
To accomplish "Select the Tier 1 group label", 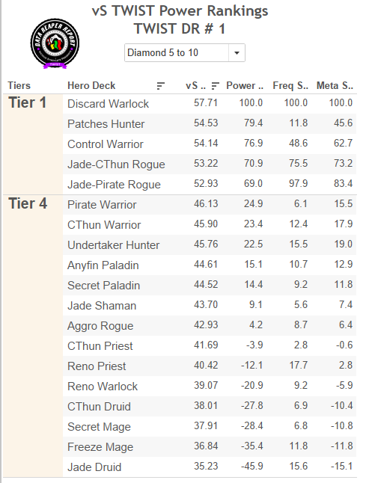I will coord(28,102).
